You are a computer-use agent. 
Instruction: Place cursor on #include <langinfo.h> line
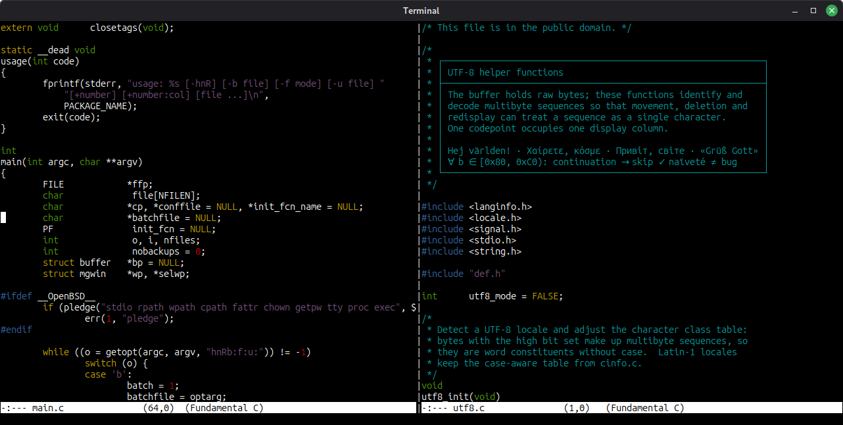tap(477, 207)
